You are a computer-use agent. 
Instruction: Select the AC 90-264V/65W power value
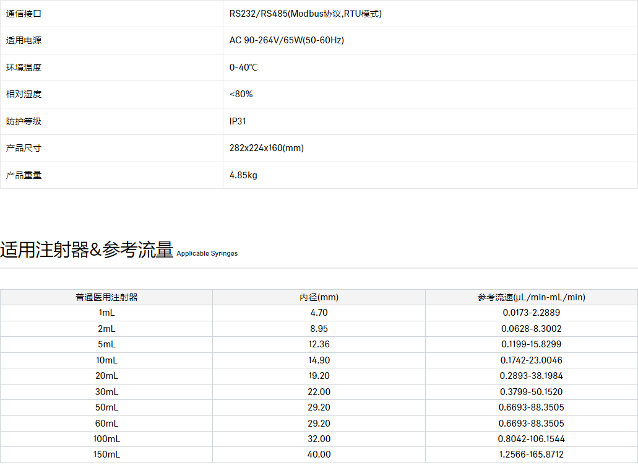tap(287, 40)
